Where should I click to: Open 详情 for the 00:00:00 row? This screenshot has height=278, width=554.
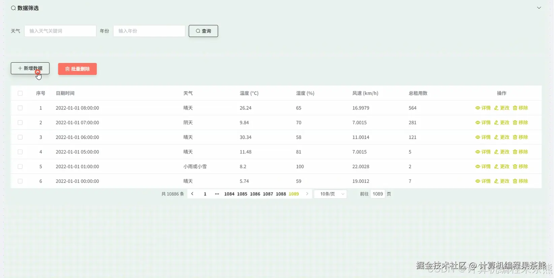click(x=483, y=181)
